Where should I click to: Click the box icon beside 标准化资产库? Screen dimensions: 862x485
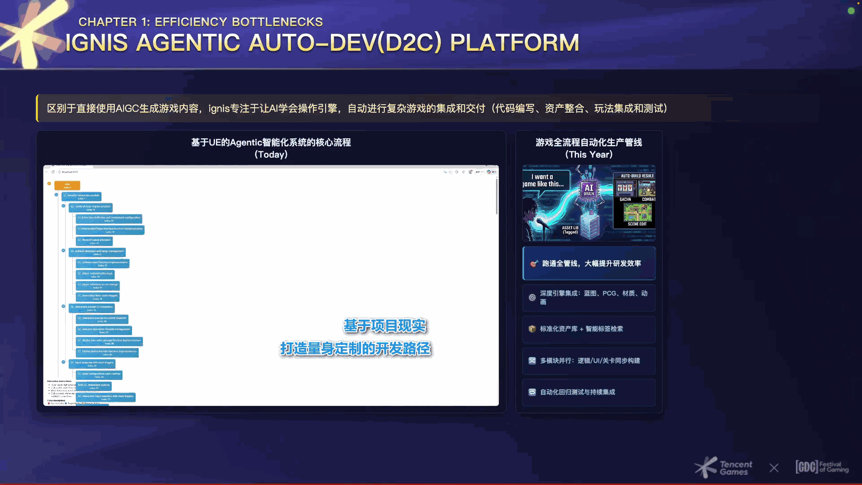tap(532, 329)
